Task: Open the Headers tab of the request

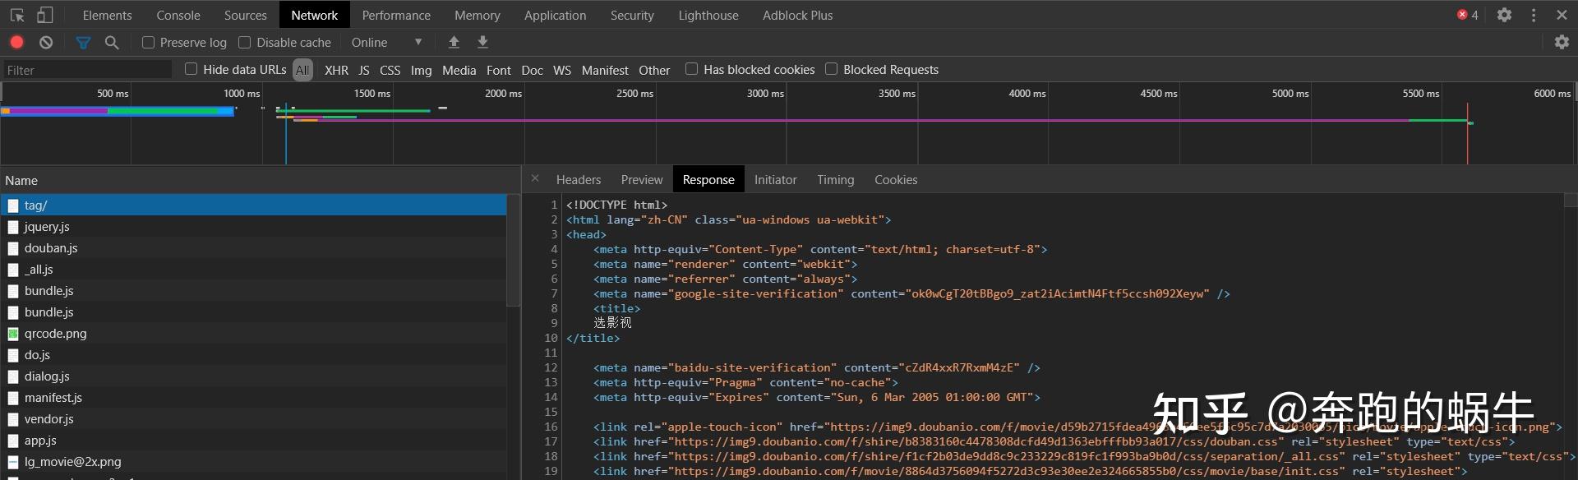Action: point(579,179)
